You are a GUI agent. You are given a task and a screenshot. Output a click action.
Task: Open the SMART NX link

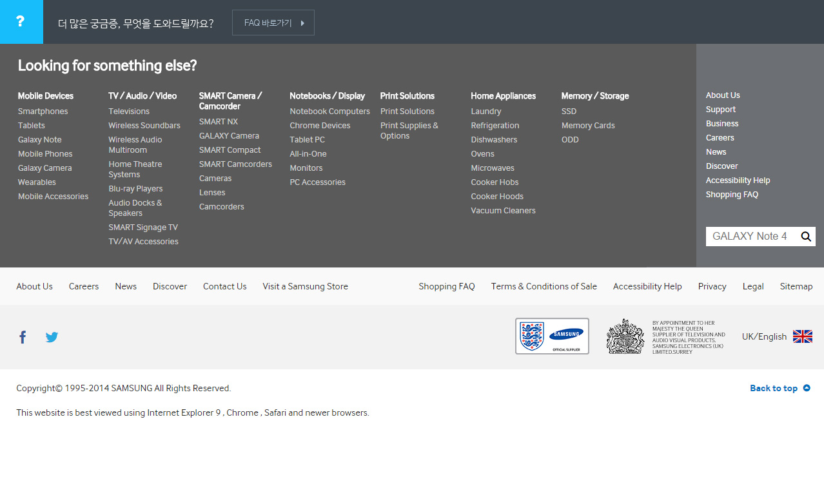[219, 122]
